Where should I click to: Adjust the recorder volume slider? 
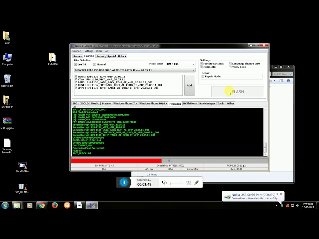click(x=177, y=183)
